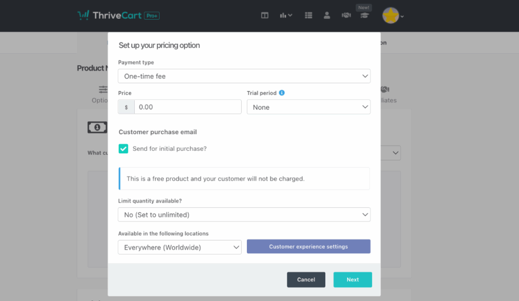Open the Available locations dropdown

click(179, 247)
